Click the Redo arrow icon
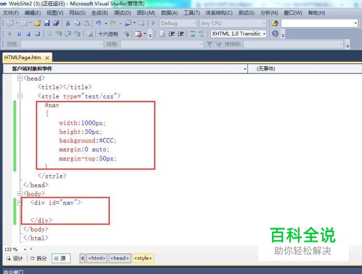The image size is (362, 274). click(x=113, y=23)
